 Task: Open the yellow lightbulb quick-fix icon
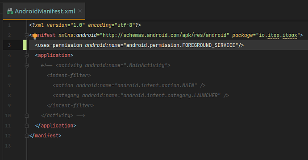[x=35, y=36]
